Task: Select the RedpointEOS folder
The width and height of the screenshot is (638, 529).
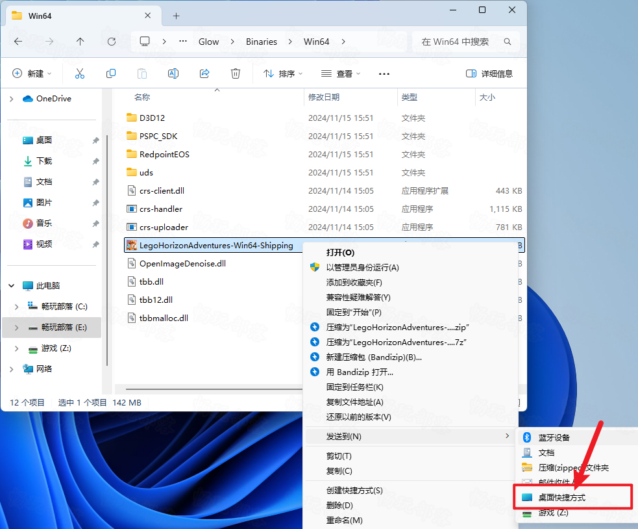Action: point(164,155)
